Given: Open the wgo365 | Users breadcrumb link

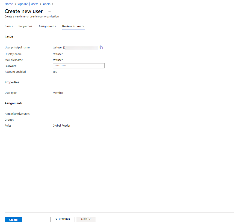Looking at the screenshot, I should [28, 4].
